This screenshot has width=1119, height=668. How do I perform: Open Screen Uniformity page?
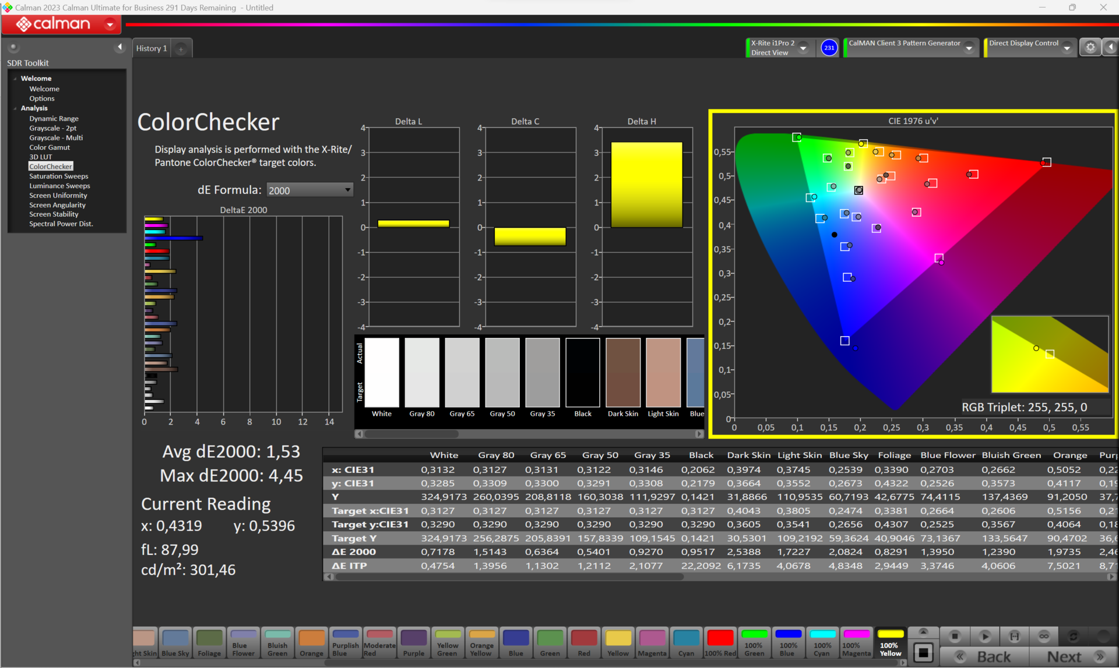[58, 195]
